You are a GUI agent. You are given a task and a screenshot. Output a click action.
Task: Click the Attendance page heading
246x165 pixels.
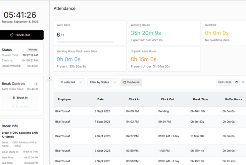point(65,9)
